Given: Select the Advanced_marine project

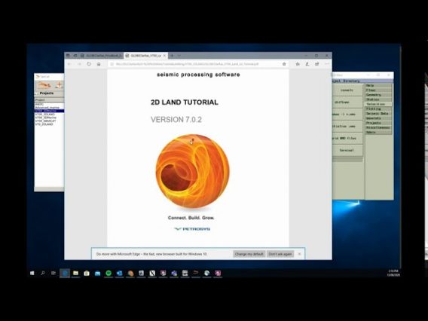Looking at the screenshot, I should tap(47, 108).
